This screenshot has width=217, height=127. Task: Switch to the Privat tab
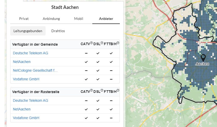pyautogui.click(x=24, y=19)
